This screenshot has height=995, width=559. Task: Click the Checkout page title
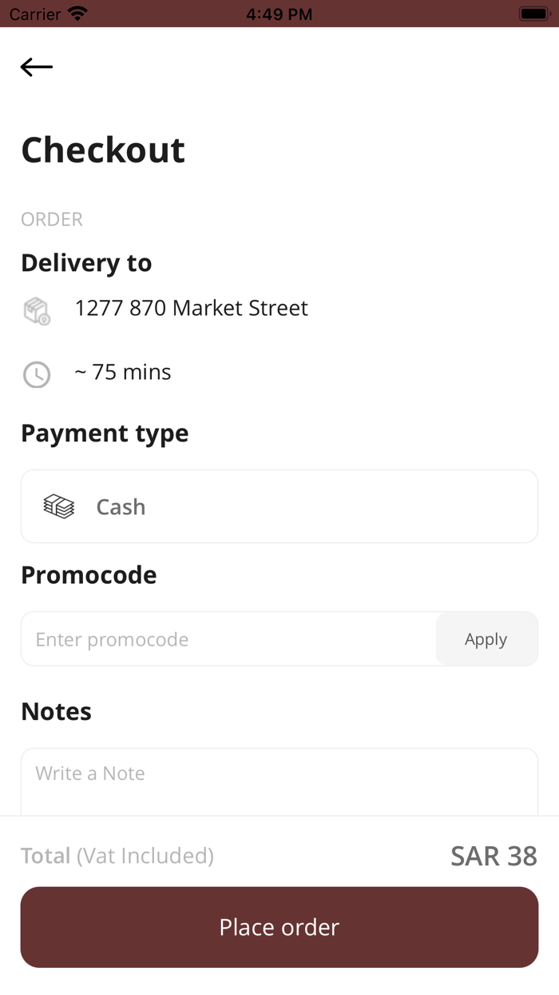click(x=103, y=150)
